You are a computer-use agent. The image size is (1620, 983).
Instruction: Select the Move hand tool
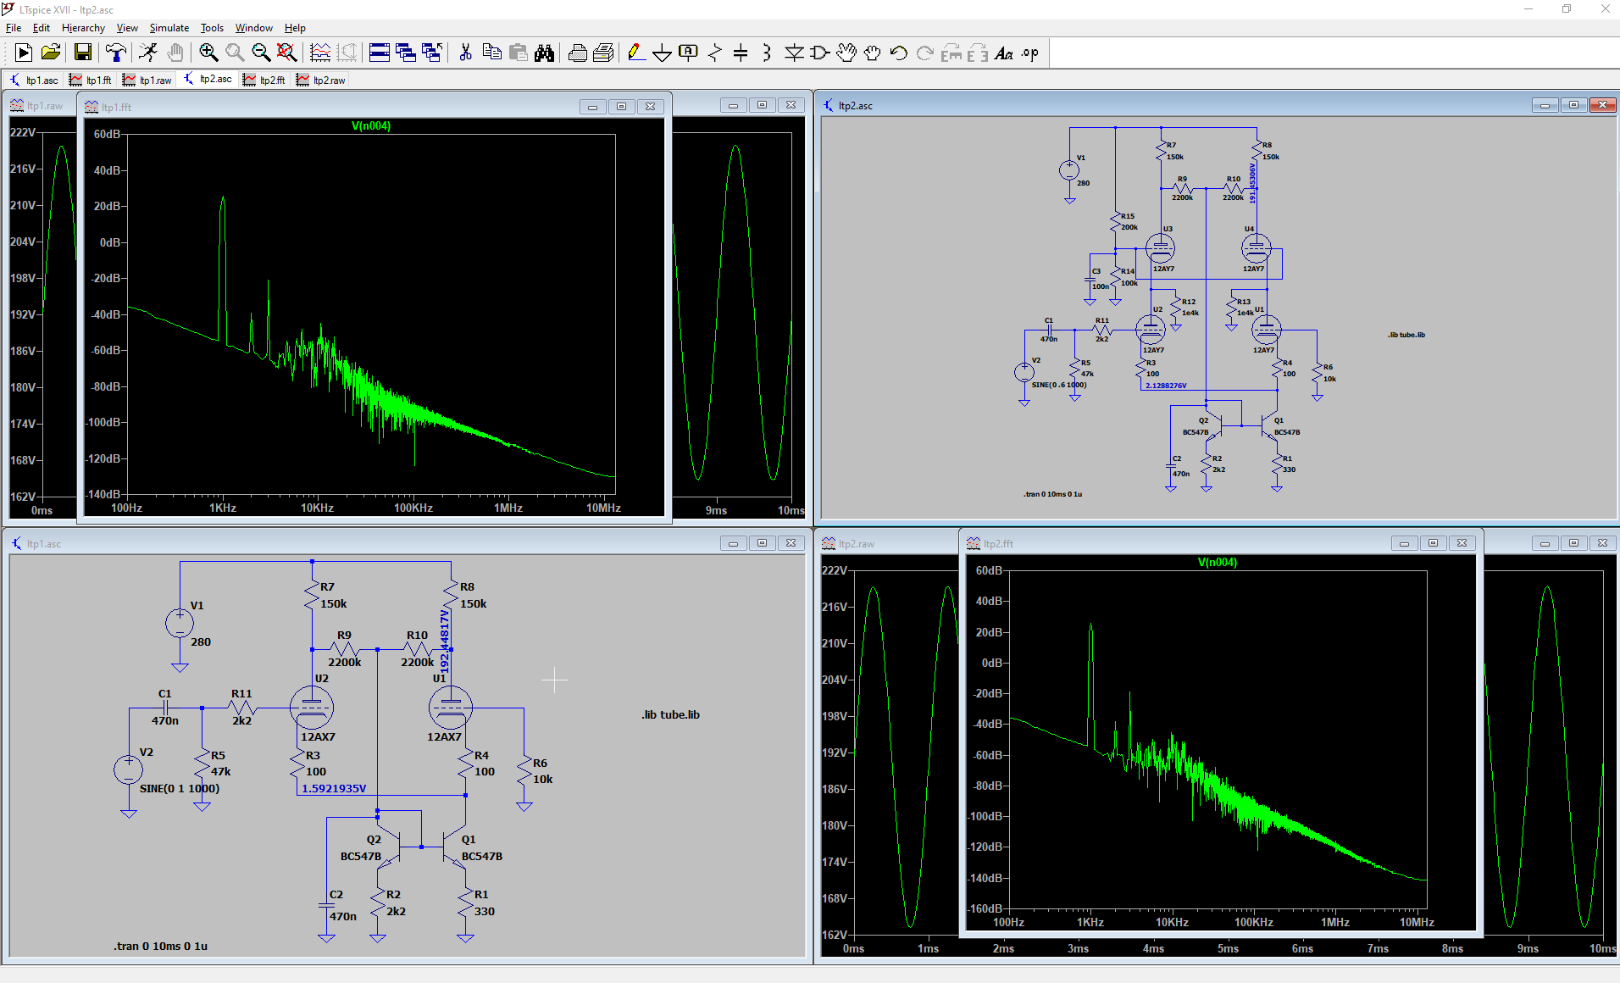click(x=846, y=53)
